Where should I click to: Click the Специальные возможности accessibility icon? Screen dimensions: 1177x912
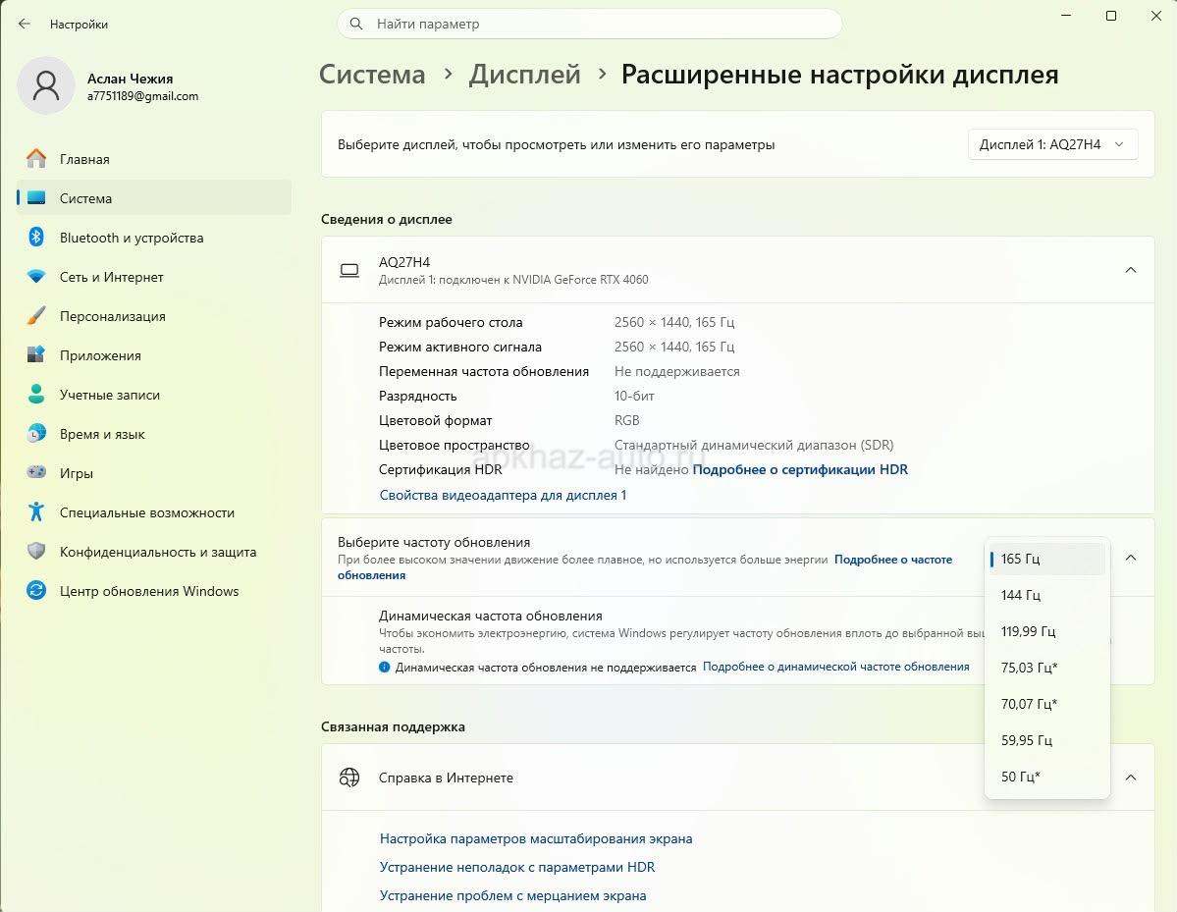pos(36,511)
